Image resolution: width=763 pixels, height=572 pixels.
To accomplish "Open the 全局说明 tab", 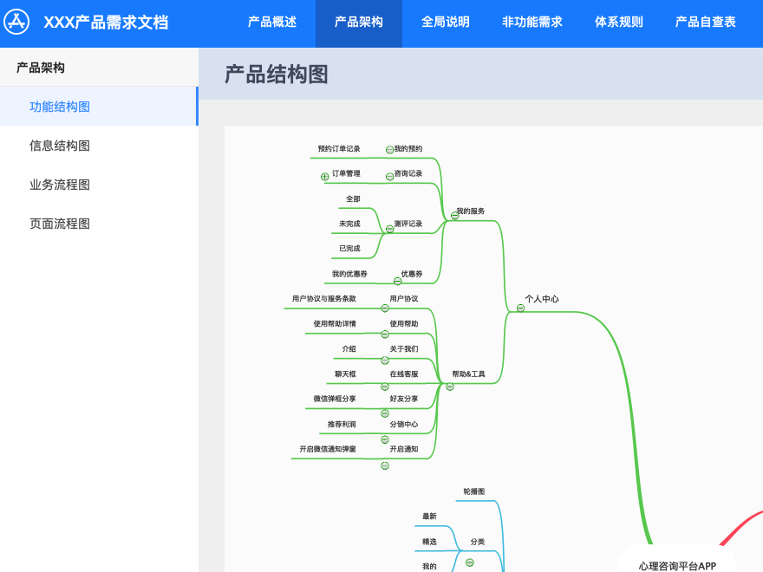I will pyautogui.click(x=446, y=22).
